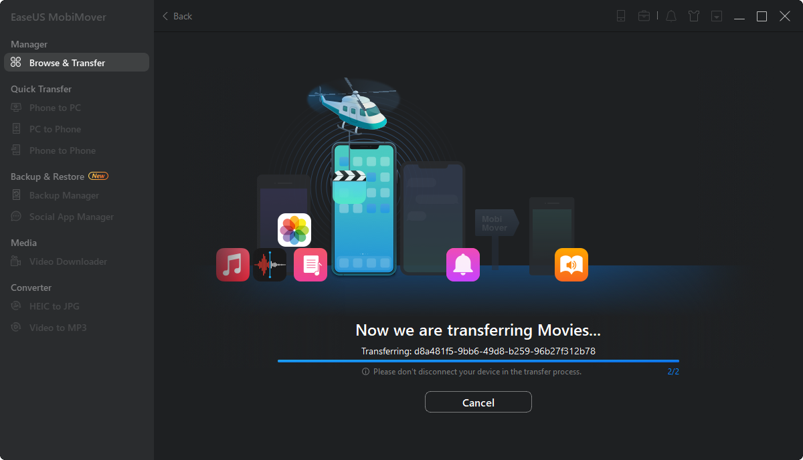
Task: Click the Converter section header
Action: tap(31, 287)
